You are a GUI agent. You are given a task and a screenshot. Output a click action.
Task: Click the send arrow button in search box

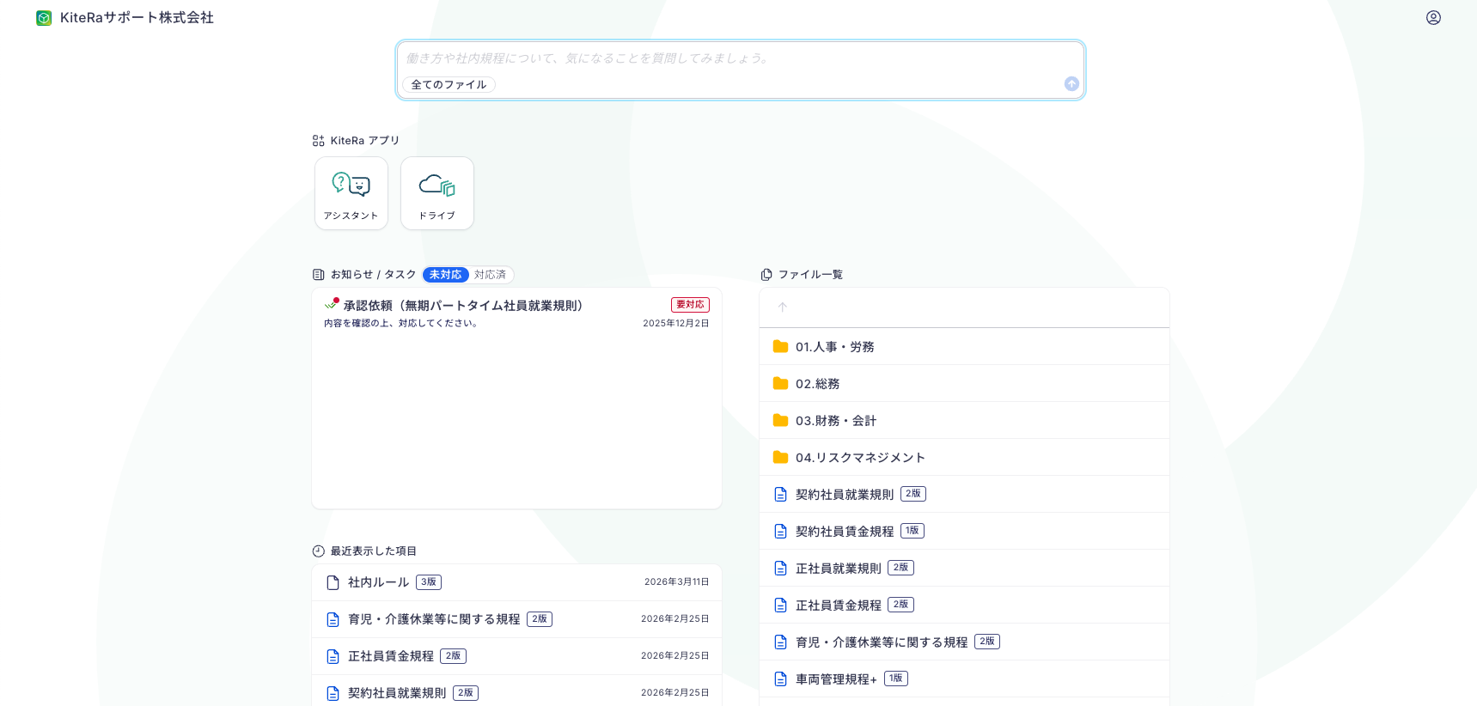tap(1071, 83)
